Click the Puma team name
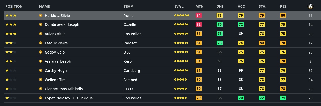 click(x=129, y=16)
